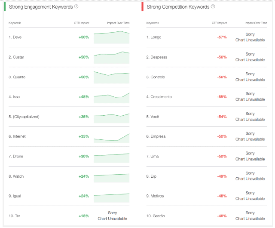Image resolution: width=275 pixels, height=228 pixels.
Task: Click the +35% CTR impact for Internet
Action: tap(84, 136)
